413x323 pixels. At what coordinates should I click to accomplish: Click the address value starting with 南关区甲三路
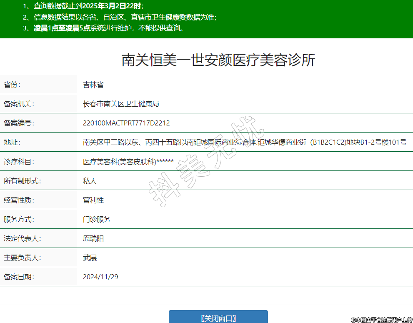(245, 143)
